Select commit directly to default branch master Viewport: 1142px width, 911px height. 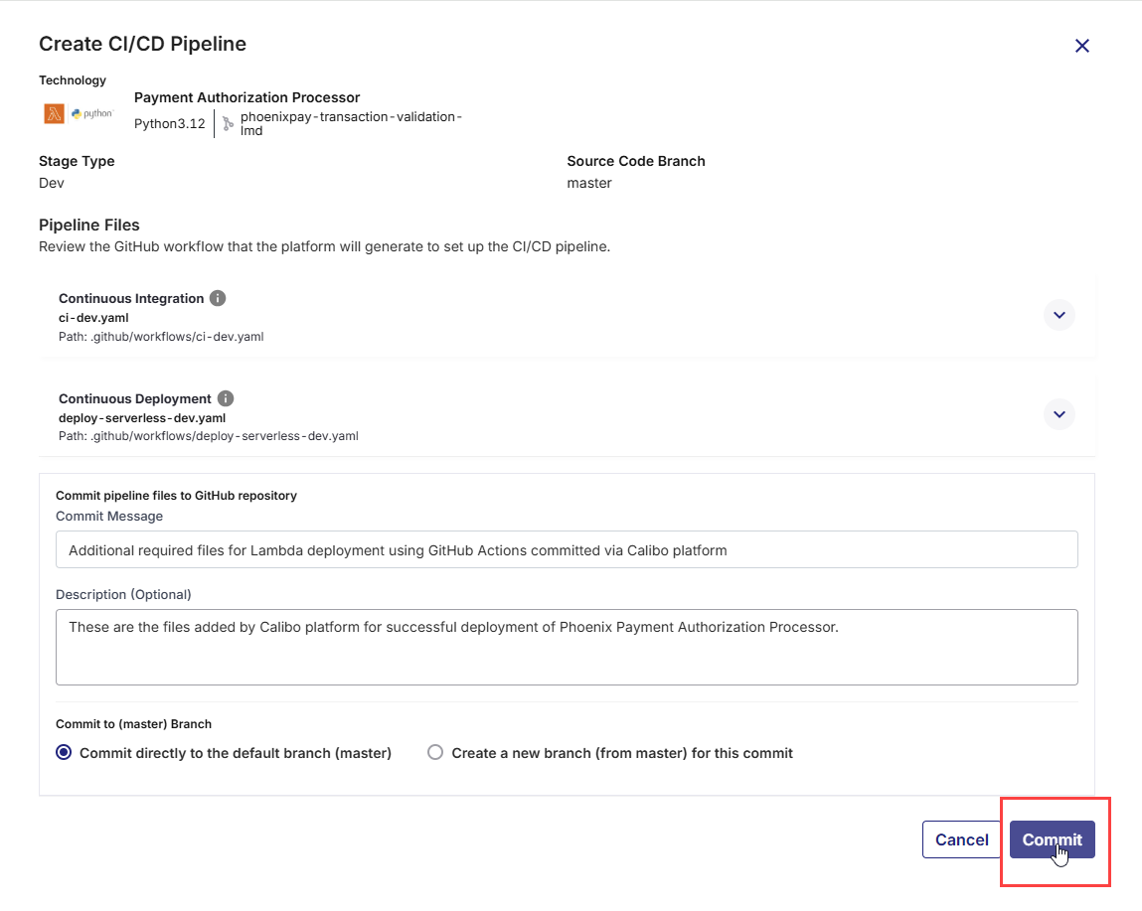tap(64, 753)
